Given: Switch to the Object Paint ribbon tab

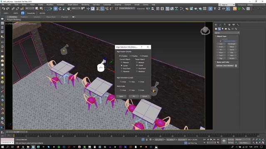Looking at the screenshot, I should (x=51, y=17).
